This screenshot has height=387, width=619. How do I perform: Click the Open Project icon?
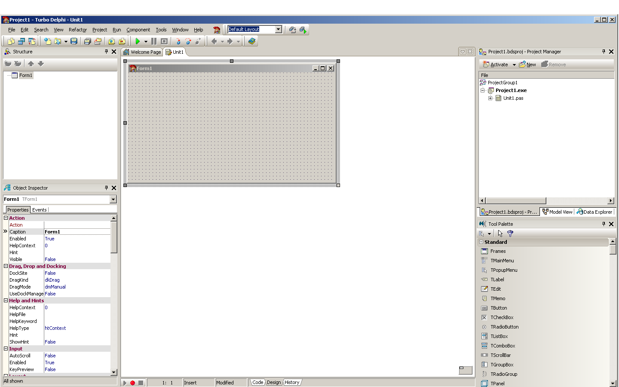98,41
